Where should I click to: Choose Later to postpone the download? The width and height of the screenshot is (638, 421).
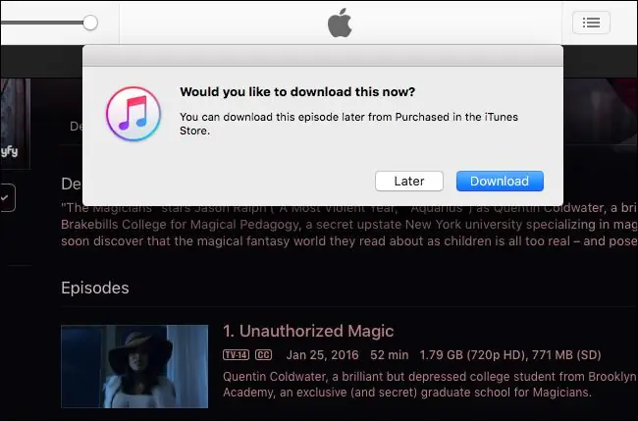click(409, 182)
